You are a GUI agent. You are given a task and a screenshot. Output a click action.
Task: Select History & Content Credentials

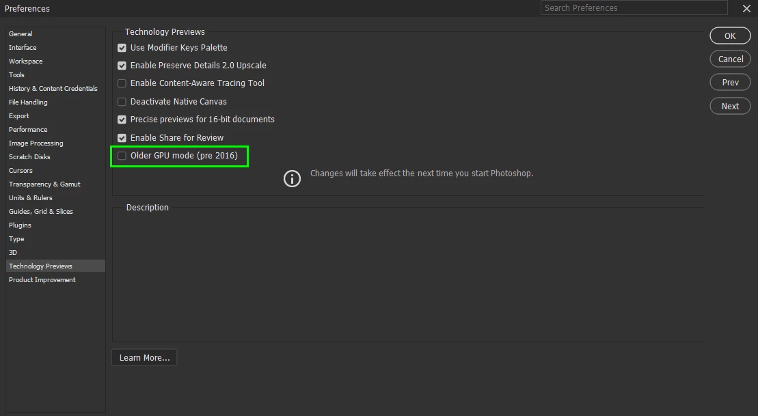(x=55, y=88)
